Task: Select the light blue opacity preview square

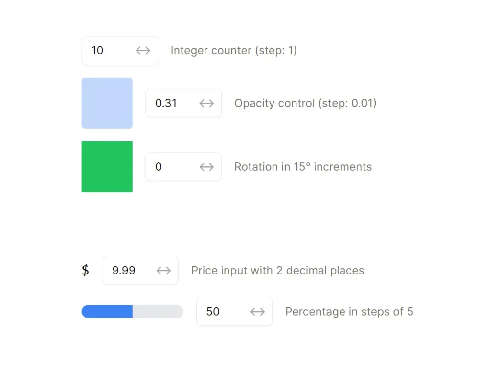Action: tap(107, 103)
